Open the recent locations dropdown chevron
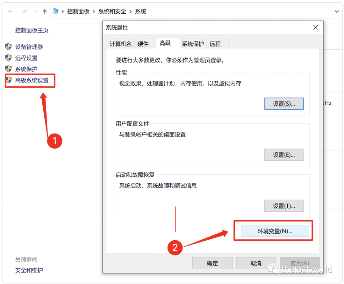The width and height of the screenshot is (344, 284). coord(35,11)
